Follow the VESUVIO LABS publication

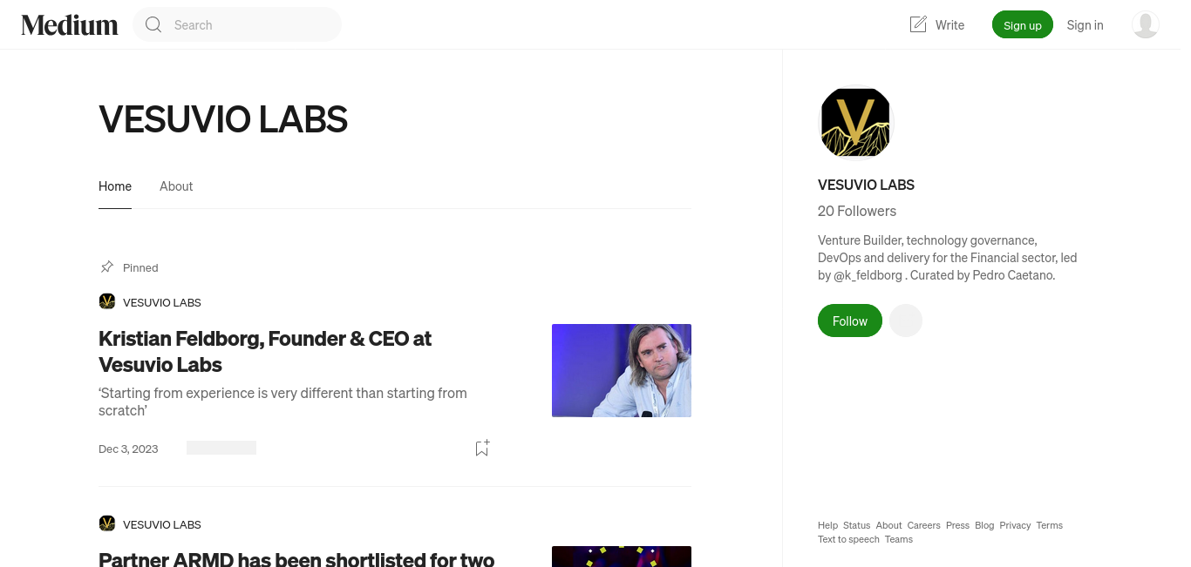point(850,321)
